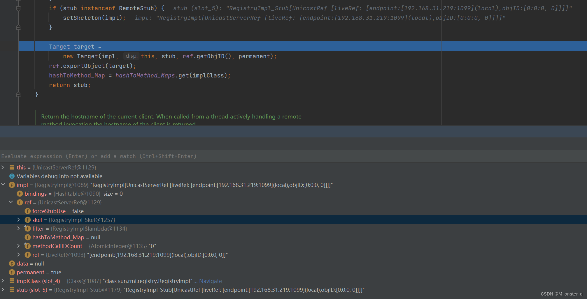Click the parameter icon beside 'impl'

click(x=12, y=185)
